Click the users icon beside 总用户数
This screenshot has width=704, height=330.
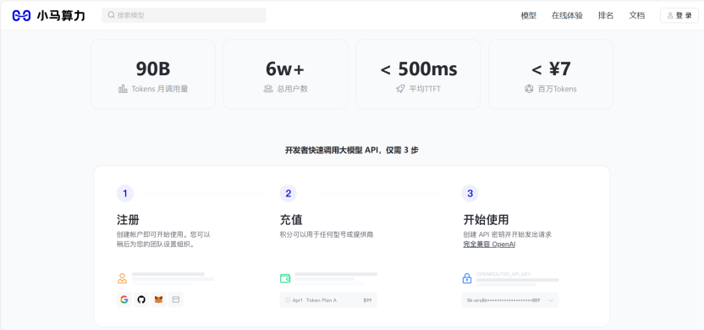point(268,89)
